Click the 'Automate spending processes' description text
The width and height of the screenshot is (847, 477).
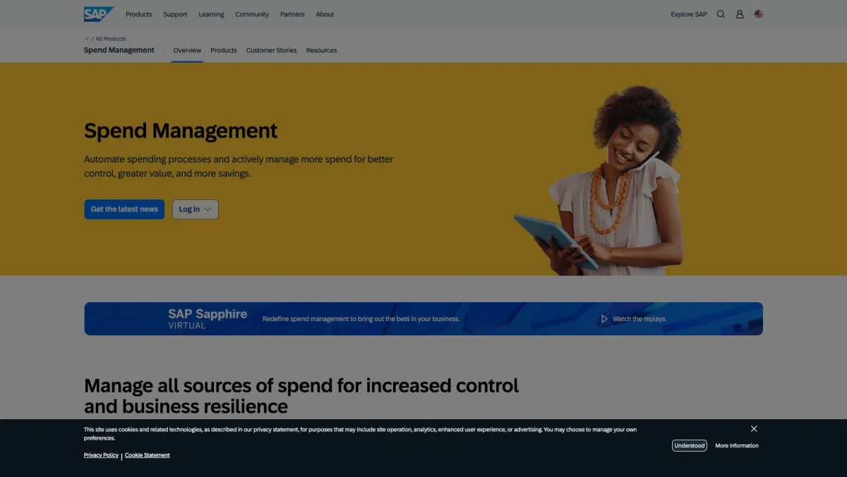(239, 166)
